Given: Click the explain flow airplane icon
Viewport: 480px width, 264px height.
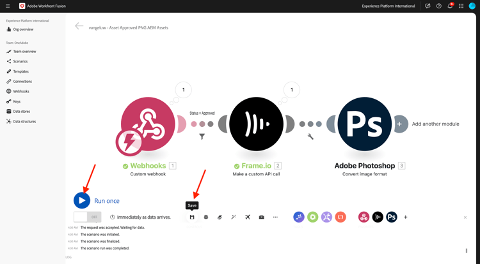Looking at the screenshot, I should 248,217.
